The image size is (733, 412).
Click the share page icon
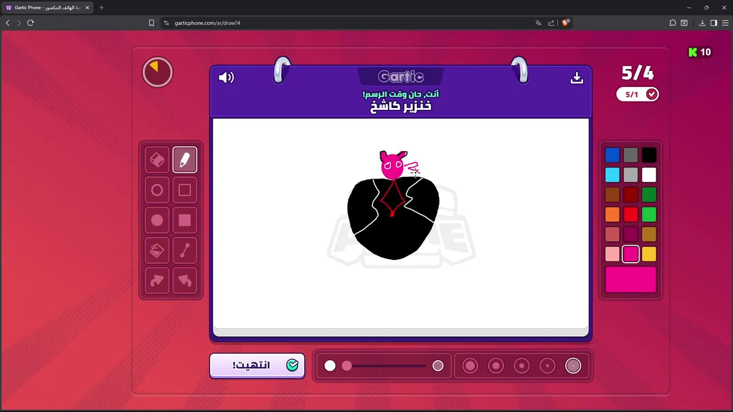coord(551,23)
